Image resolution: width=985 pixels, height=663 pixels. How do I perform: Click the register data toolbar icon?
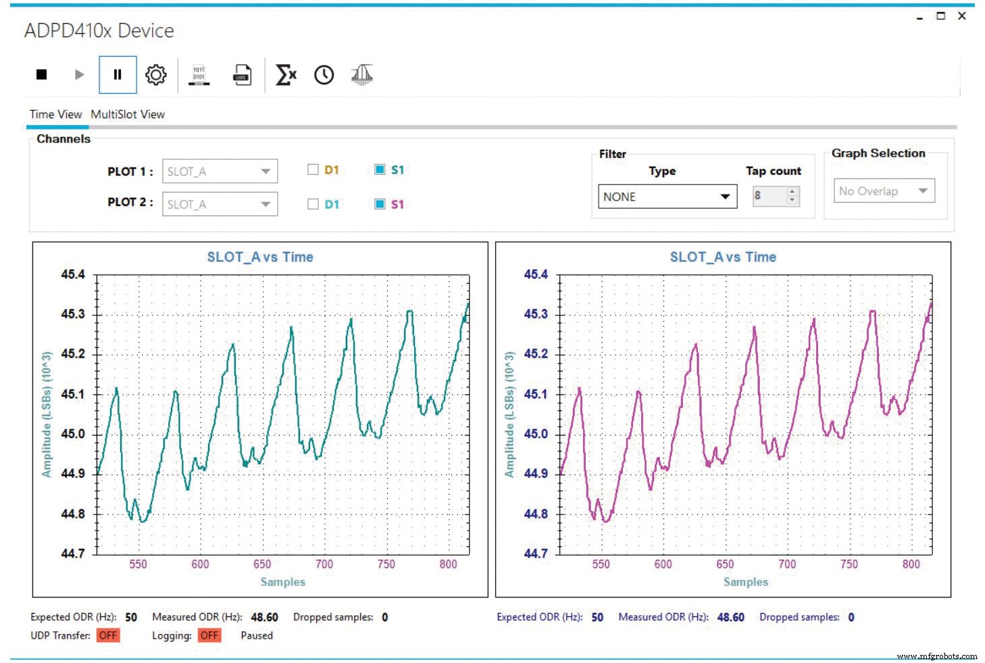197,74
